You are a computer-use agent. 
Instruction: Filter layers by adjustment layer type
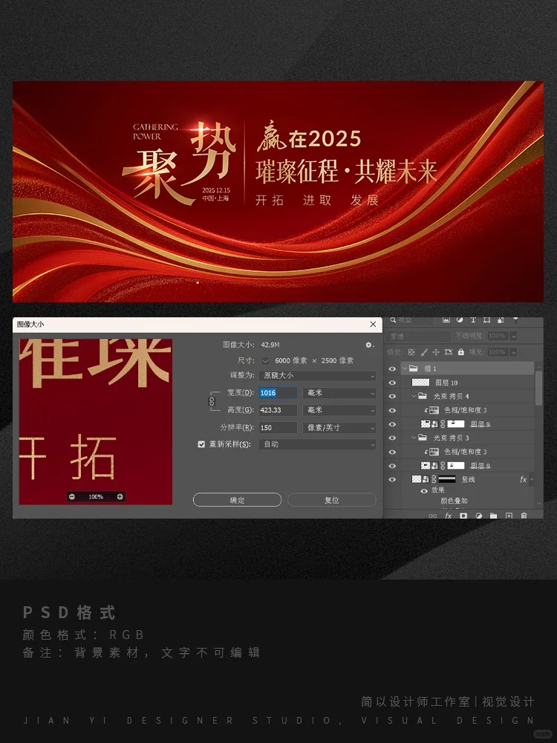(x=460, y=320)
